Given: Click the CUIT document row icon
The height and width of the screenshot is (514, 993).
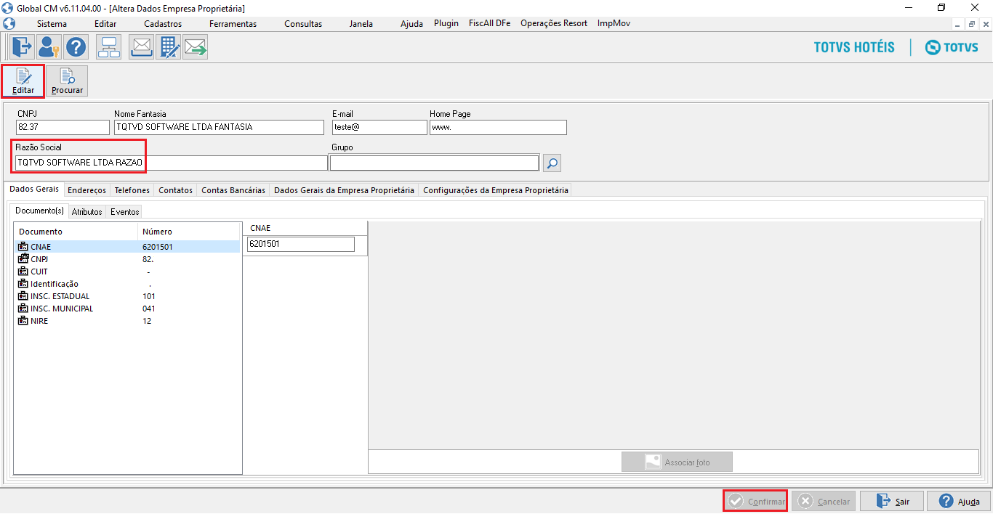Looking at the screenshot, I should click(x=23, y=272).
